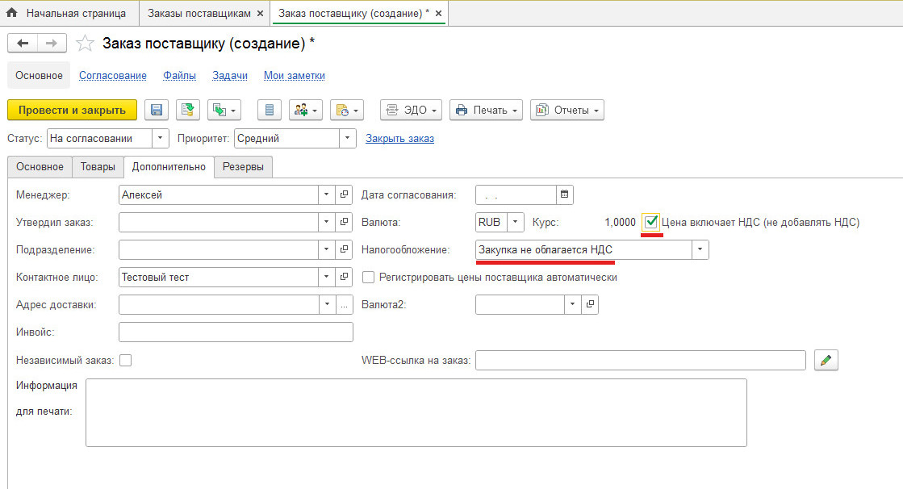Tick the 'Независимый заказ' checkbox
903x489 pixels.
[x=125, y=360]
